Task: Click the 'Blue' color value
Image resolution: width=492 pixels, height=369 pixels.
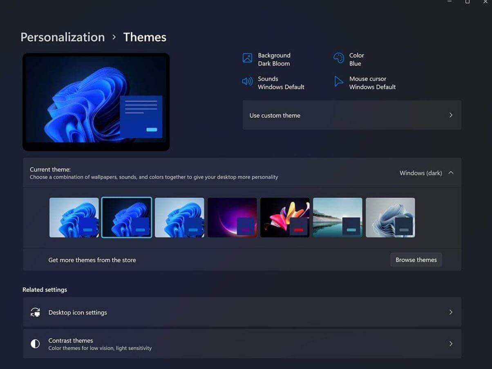Action: coord(355,64)
